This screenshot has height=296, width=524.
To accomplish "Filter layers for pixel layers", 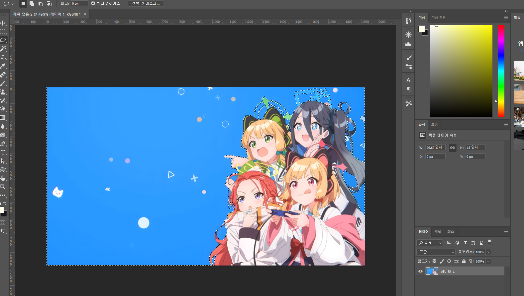I will tap(449, 243).
